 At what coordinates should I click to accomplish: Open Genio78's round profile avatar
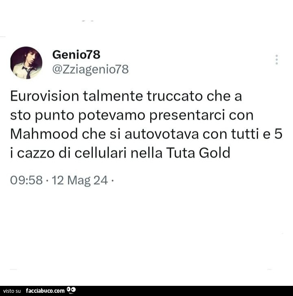(x=26, y=63)
